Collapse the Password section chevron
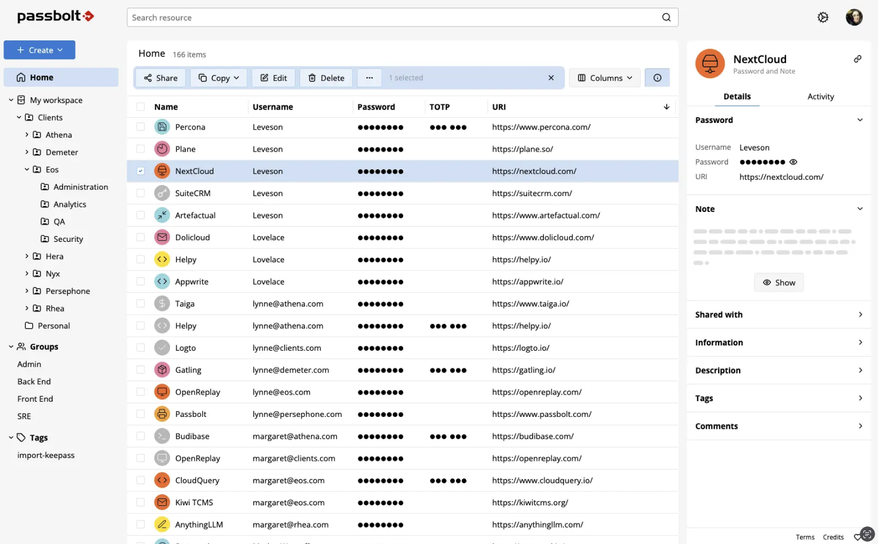Screen dimensions: 878x544 860,120
